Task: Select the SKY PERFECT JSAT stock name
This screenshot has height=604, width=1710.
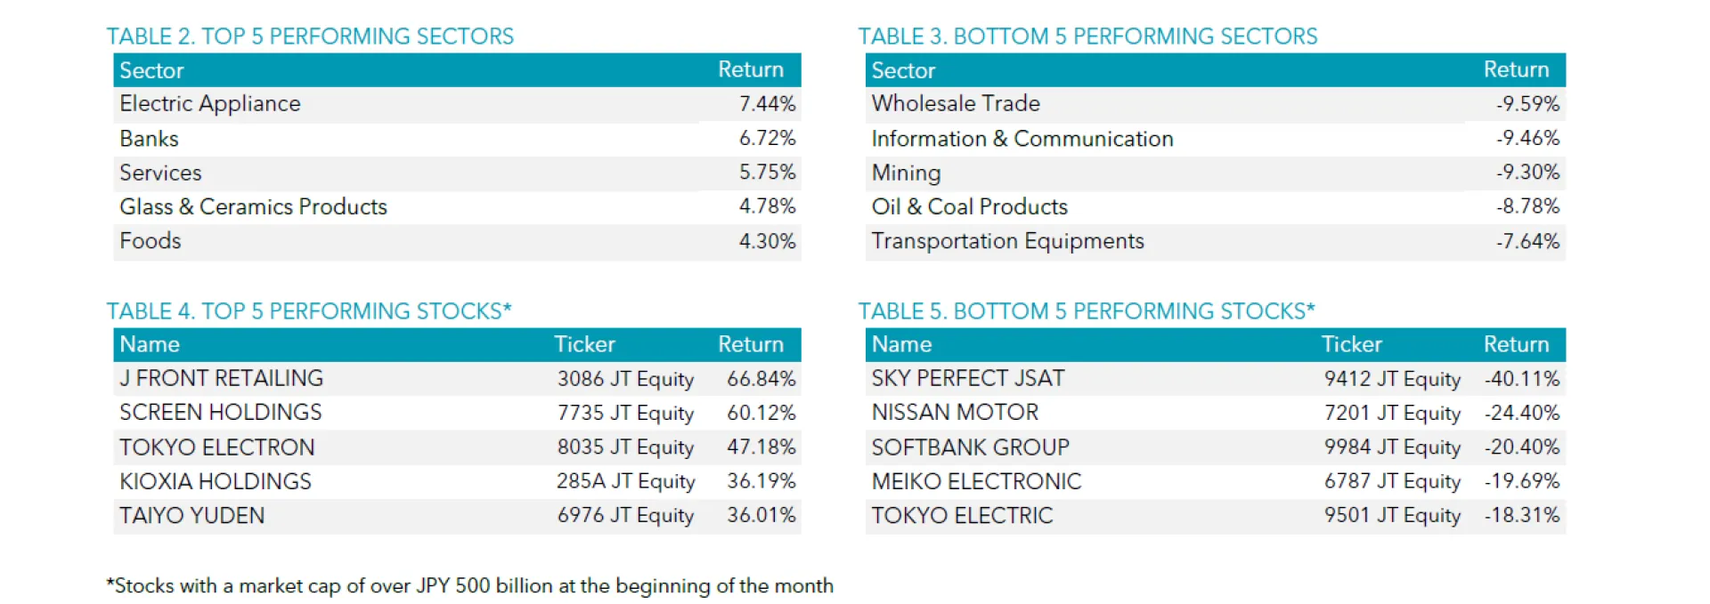Action: 968,378
